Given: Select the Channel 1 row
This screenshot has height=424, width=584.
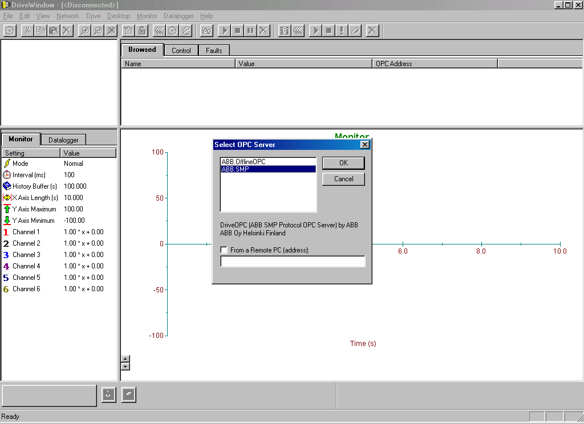Looking at the screenshot, I should click(59, 232).
